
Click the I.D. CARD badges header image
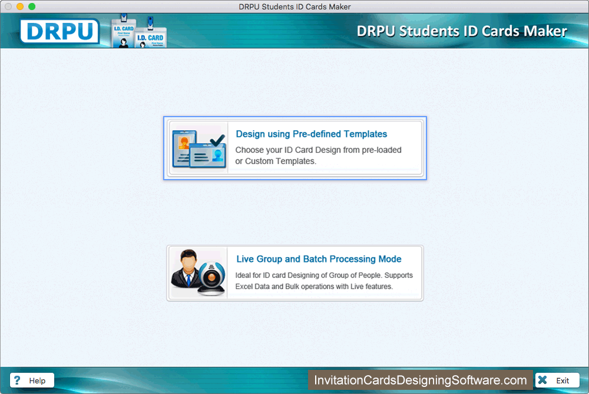tap(139, 31)
